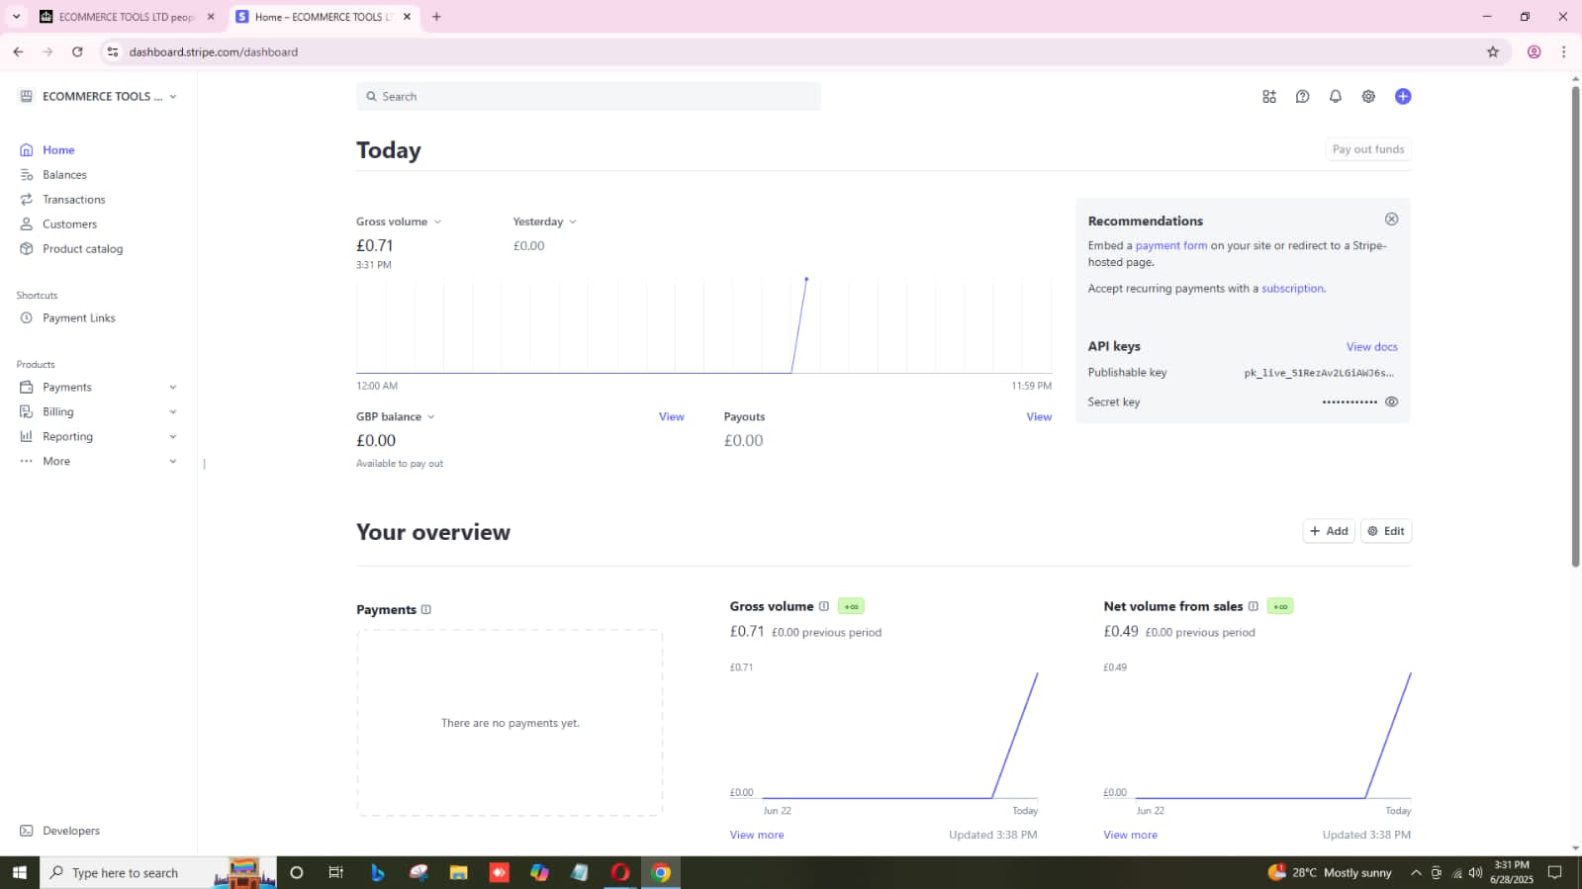This screenshot has height=889, width=1582.
Task: Click the help question mark icon
Action: (x=1302, y=97)
